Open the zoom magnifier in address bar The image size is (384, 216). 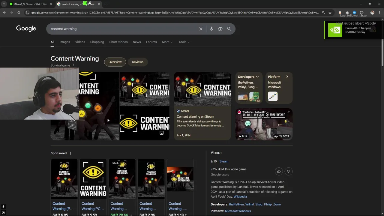pos(323,13)
